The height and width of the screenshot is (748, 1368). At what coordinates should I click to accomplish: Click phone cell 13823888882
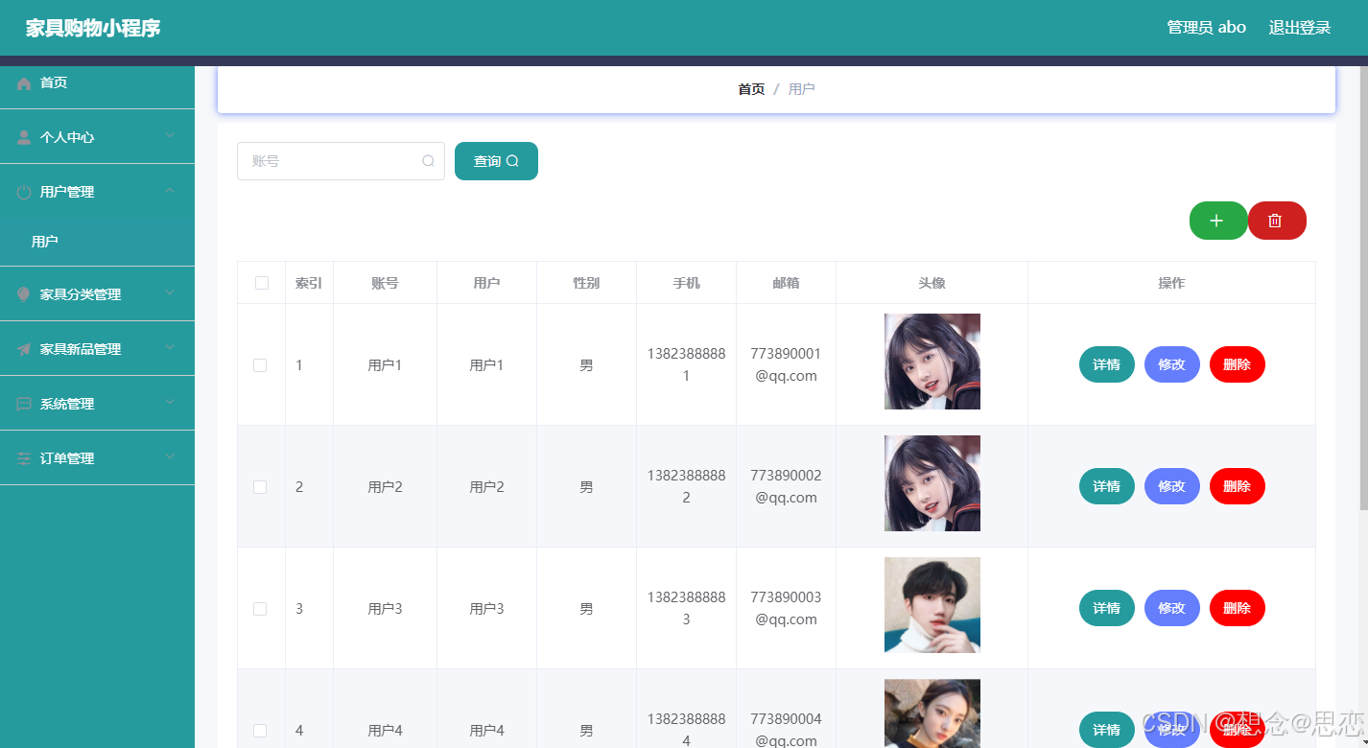pyautogui.click(x=686, y=486)
